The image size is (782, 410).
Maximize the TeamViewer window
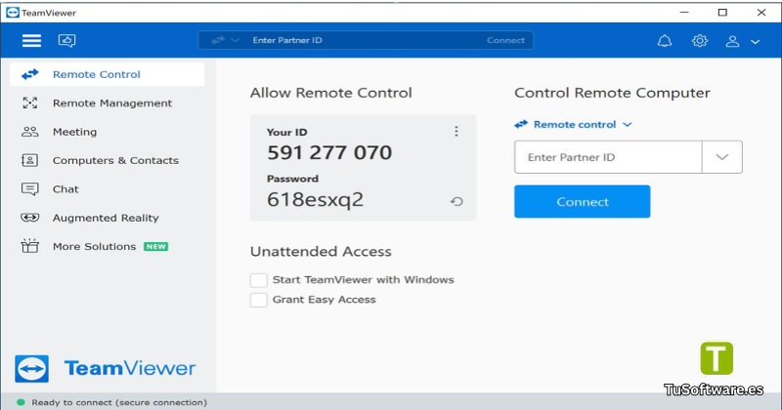click(x=722, y=13)
